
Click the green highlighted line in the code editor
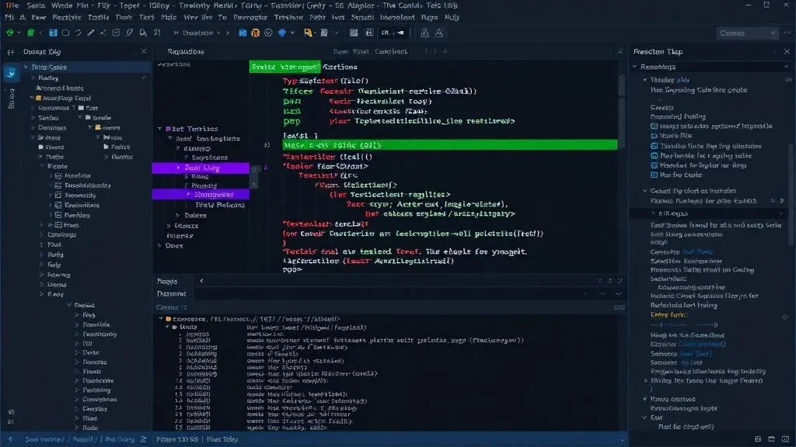tap(450, 145)
